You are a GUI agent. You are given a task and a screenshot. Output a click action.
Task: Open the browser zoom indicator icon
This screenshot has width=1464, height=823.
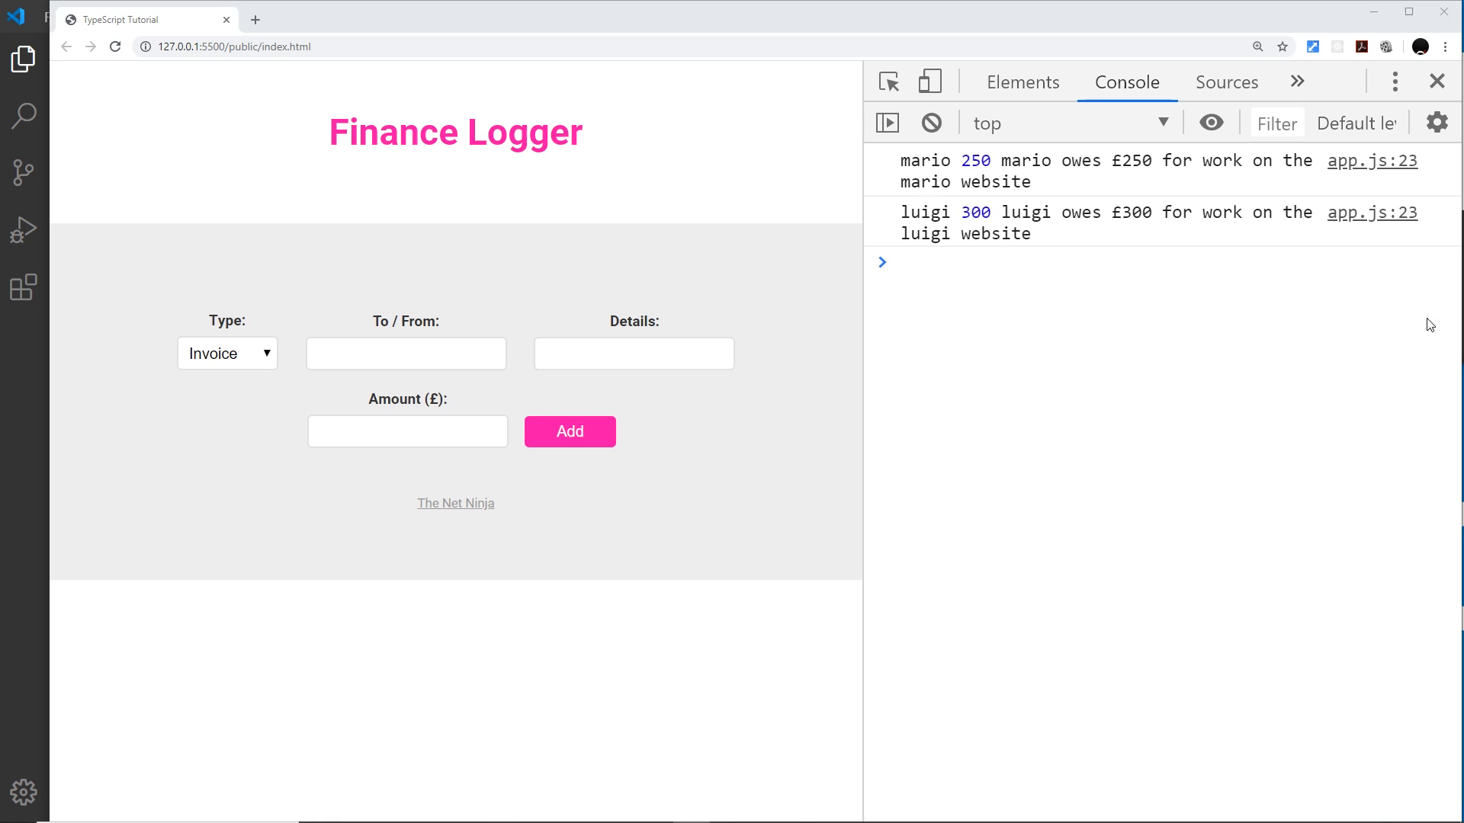[1258, 46]
